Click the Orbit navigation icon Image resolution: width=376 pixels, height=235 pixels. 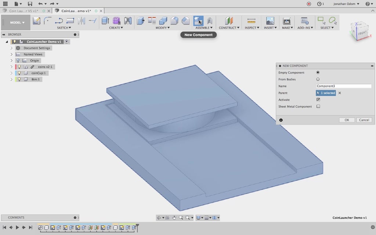(x=159, y=218)
